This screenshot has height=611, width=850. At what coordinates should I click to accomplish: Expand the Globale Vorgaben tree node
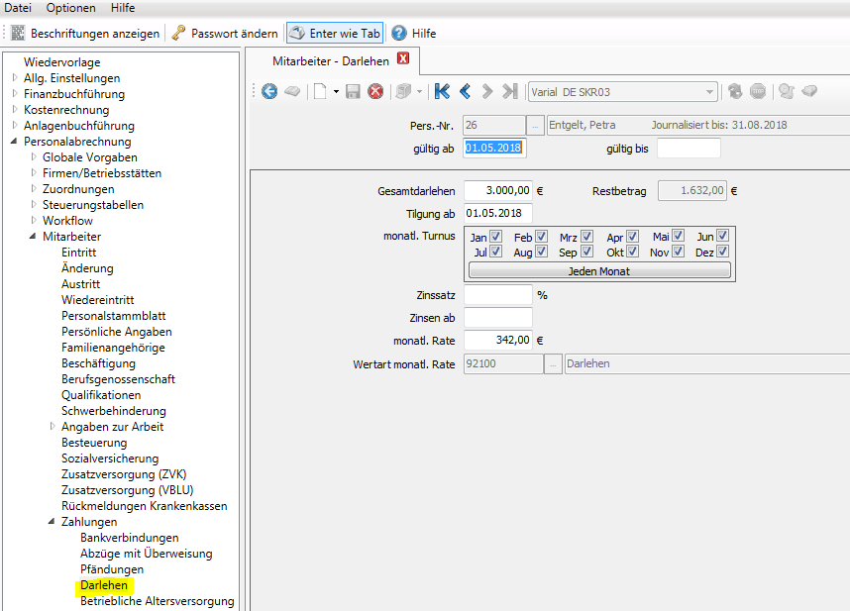(34, 157)
